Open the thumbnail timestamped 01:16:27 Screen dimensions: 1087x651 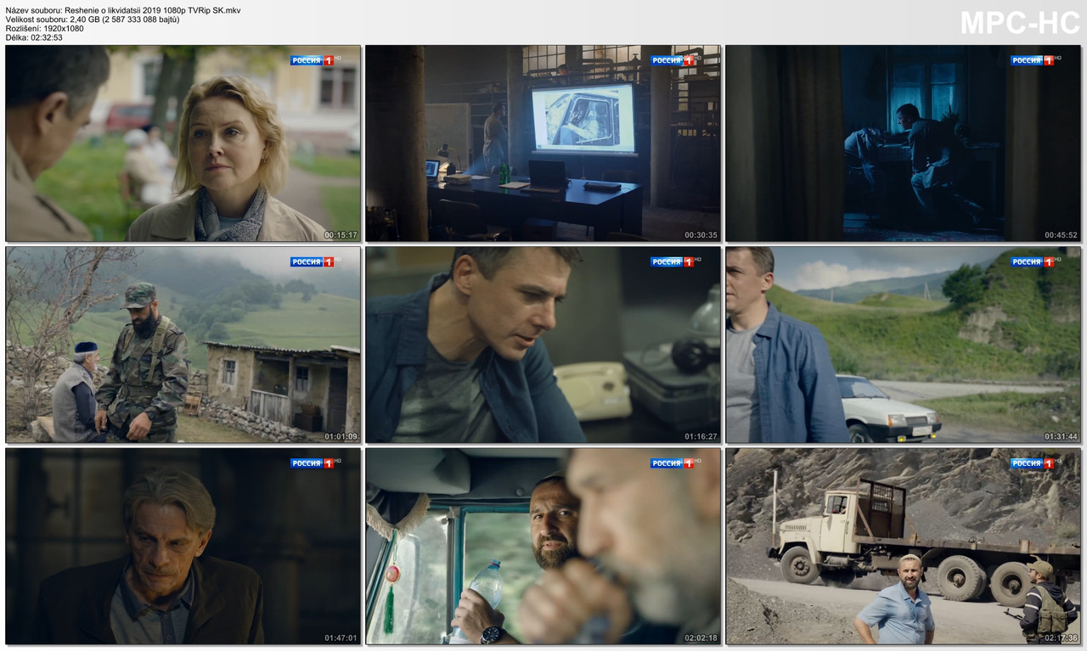click(x=543, y=345)
